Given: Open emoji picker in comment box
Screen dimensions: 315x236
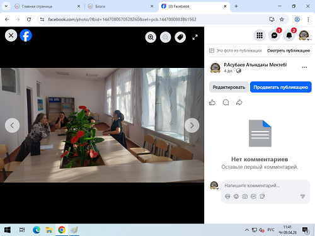Looking at the screenshot, I should pos(236,196).
